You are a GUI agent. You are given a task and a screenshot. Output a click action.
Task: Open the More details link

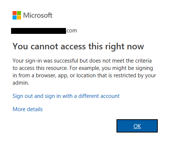point(28,109)
